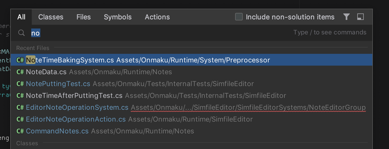Image resolution: width=389 pixels, height=149 pixels.
Task: Switch to the Symbols tab
Action: (118, 17)
